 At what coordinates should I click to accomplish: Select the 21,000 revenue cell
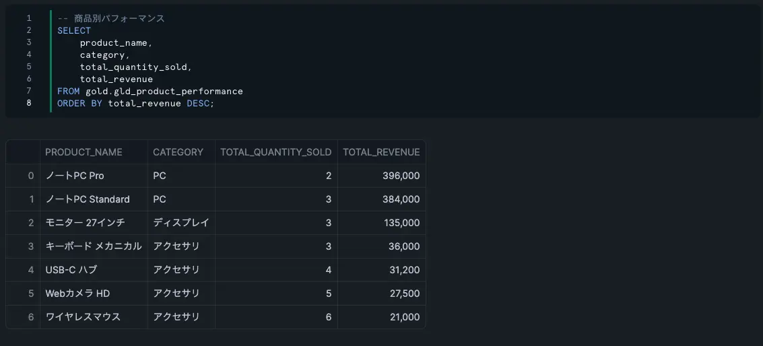(404, 317)
